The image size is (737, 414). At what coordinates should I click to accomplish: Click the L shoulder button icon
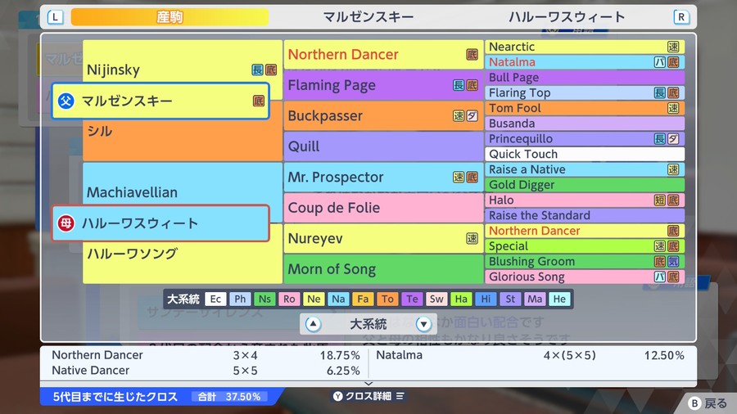point(56,17)
